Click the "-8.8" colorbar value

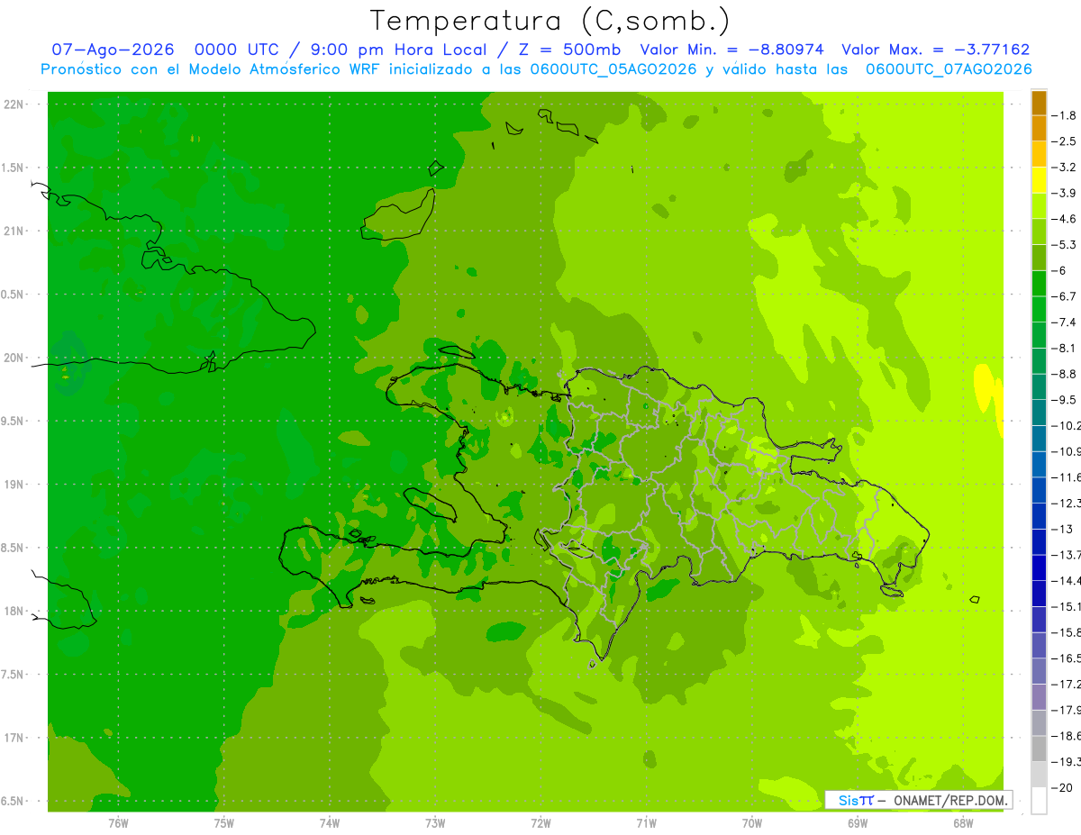(1065, 374)
